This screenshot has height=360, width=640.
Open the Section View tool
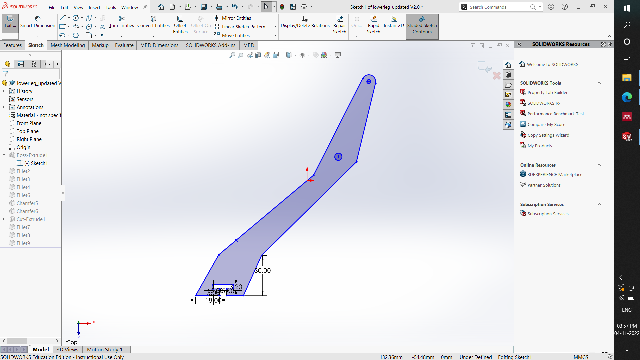(x=258, y=55)
